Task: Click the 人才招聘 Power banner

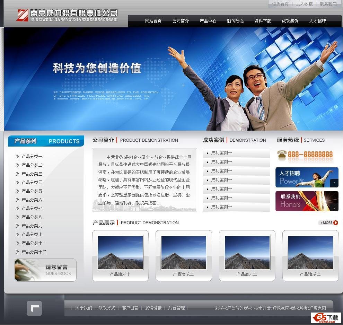Action: coord(307,177)
